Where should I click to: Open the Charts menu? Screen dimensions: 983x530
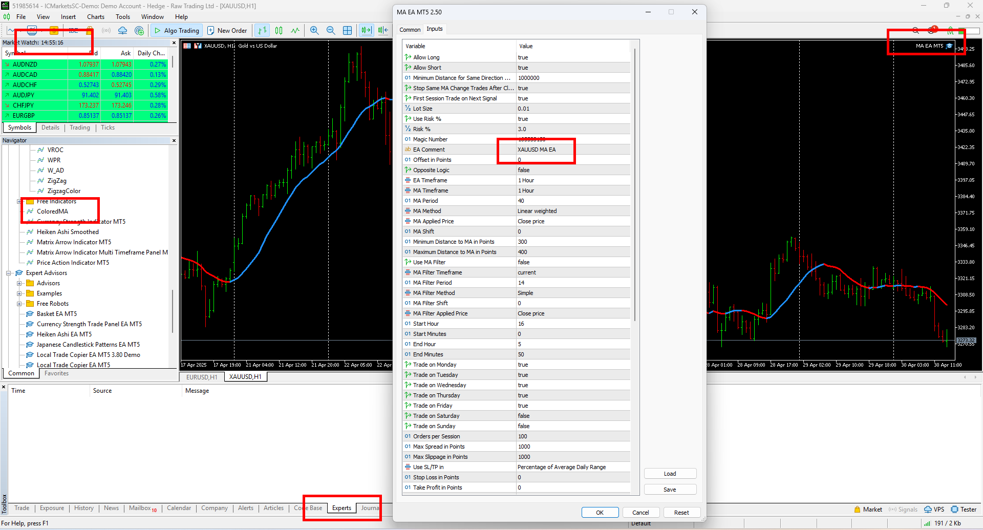96,17
